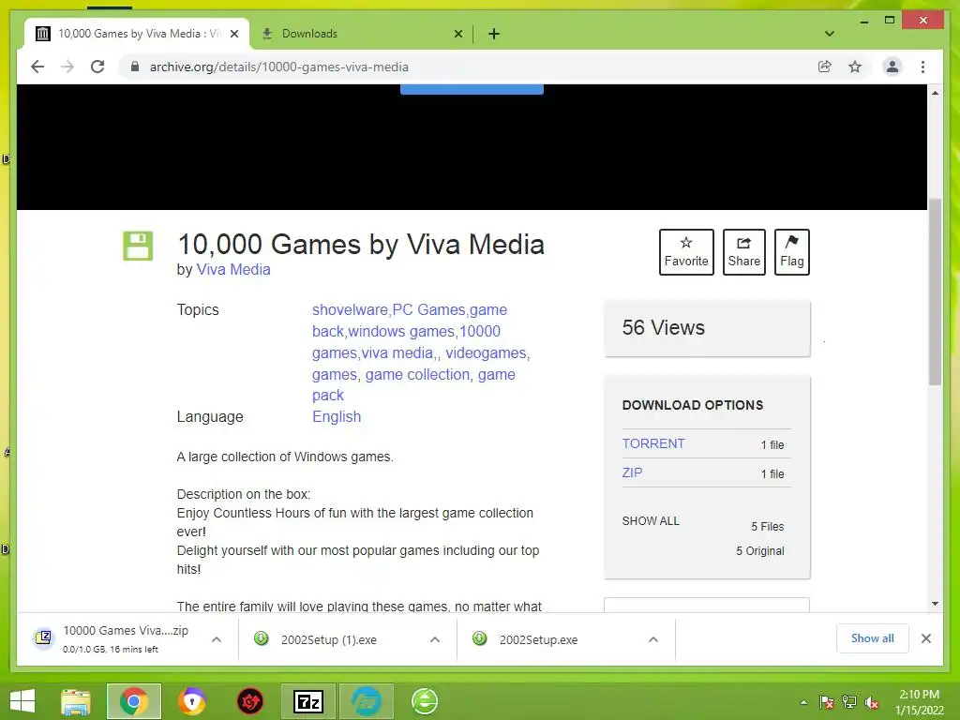Expand options for 2002Setup (1).exe download

[435, 639]
